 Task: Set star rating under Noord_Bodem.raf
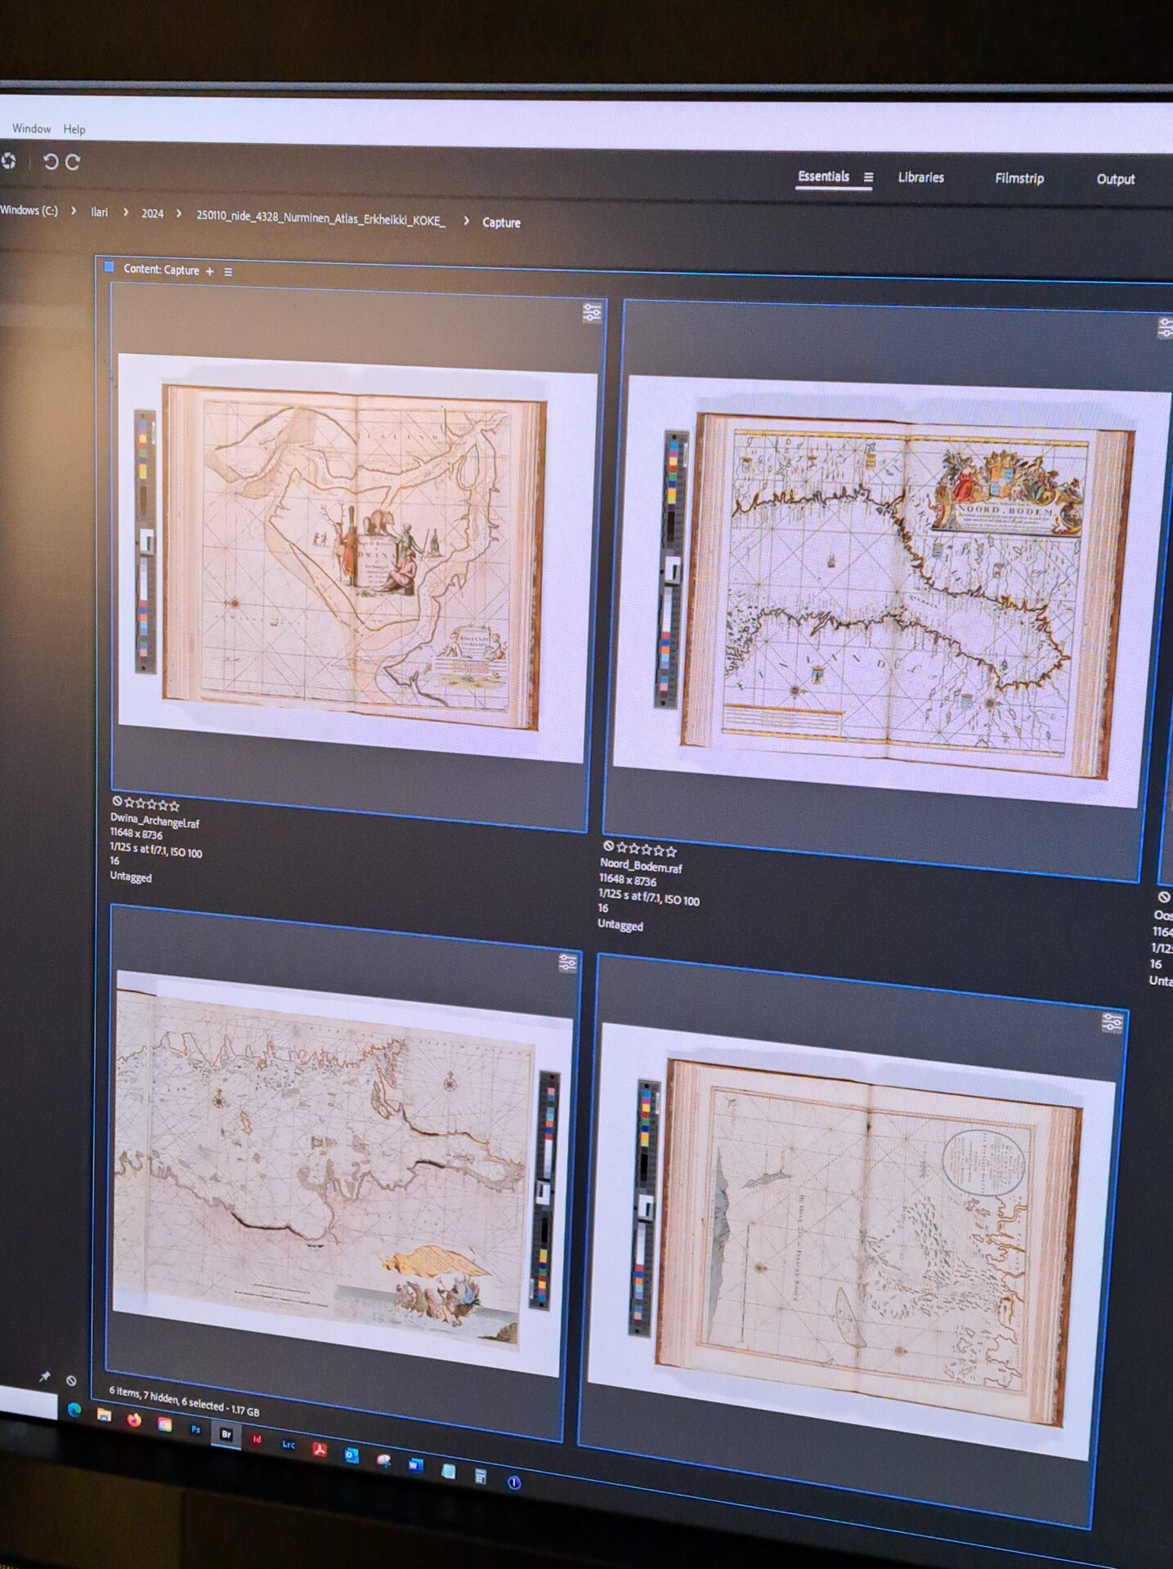pyautogui.click(x=647, y=849)
